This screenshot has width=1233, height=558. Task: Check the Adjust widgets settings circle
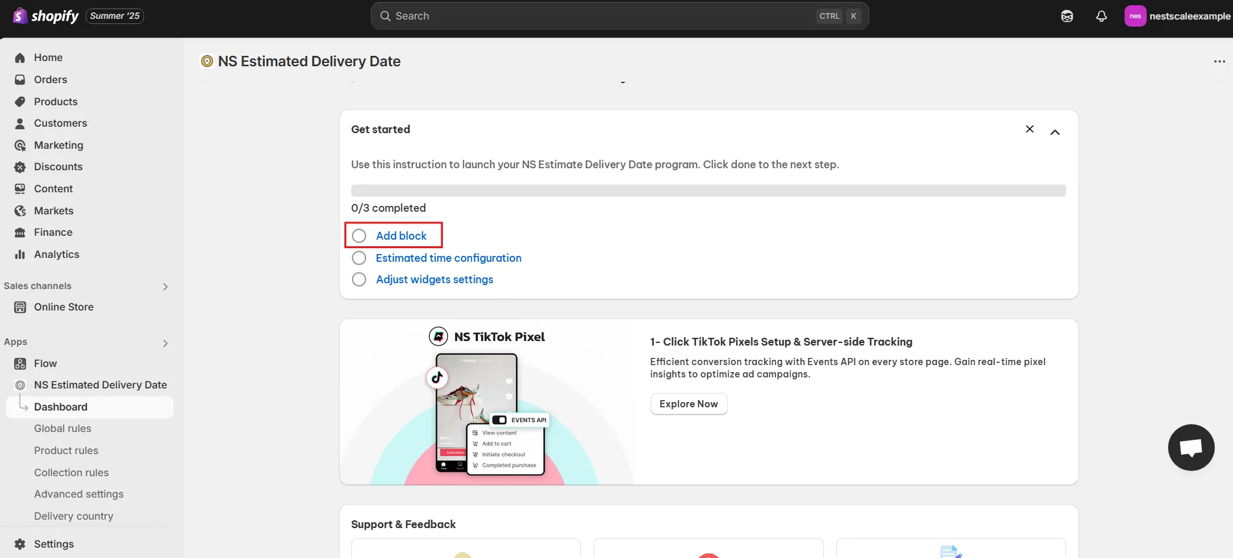coord(359,279)
